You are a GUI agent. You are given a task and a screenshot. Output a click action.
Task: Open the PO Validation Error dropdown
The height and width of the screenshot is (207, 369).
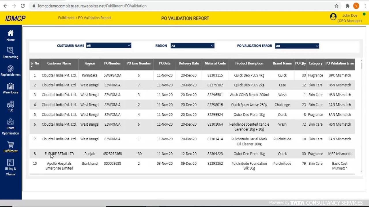(x=297, y=46)
